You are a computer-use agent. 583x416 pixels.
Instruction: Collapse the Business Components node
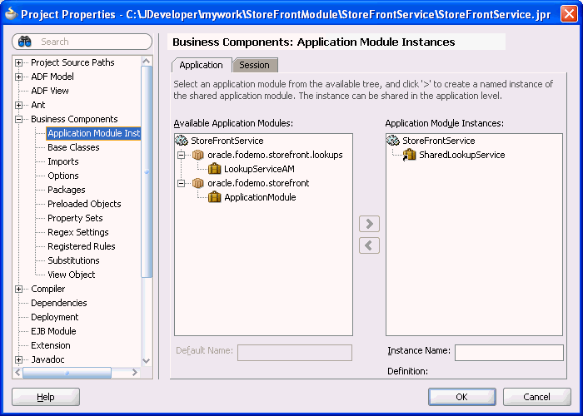[18, 119]
